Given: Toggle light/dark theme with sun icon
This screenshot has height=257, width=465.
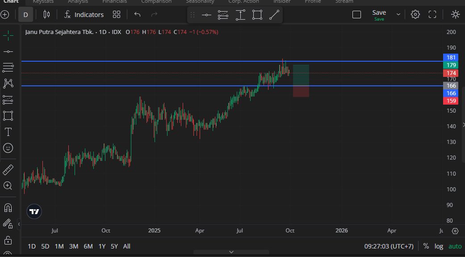Looking at the screenshot, I should (455, 15).
